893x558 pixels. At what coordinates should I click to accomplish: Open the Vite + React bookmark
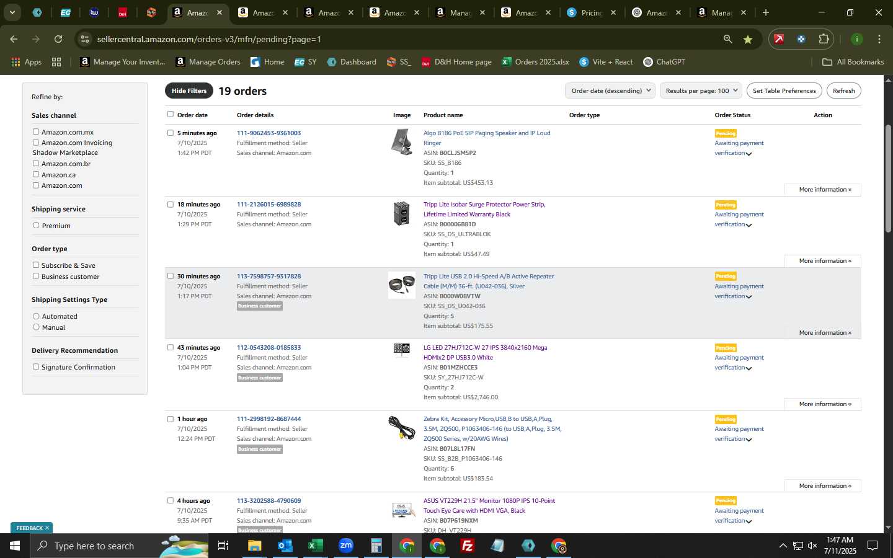coord(606,62)
